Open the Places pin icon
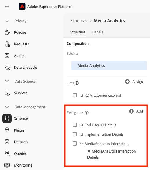 pos(7,130)
